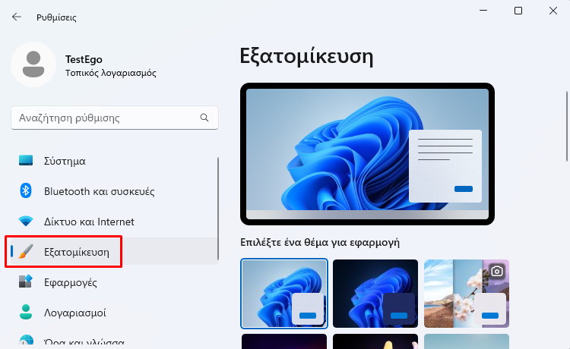Click the TestEgo account name
Viewport: 570px width, 349px height.
[84, 59]
